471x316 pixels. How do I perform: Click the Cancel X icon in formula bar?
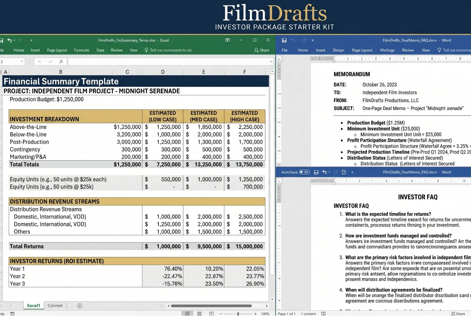tap(40, 62)
